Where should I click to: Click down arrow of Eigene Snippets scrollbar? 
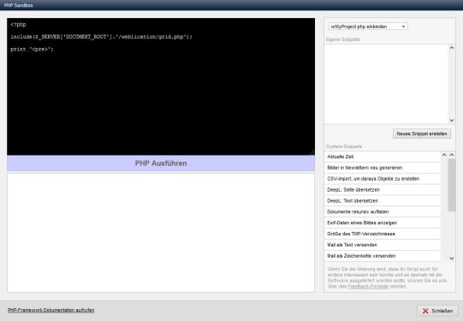[x=452, y=120]
